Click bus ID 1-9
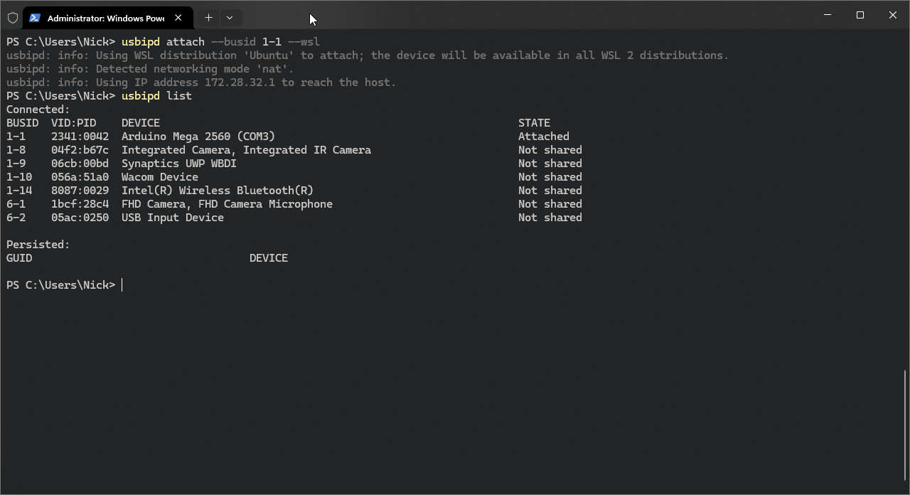 [16, 164]
